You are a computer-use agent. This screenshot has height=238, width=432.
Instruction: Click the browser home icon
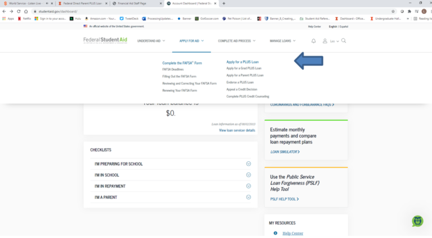tap(26, 11)
